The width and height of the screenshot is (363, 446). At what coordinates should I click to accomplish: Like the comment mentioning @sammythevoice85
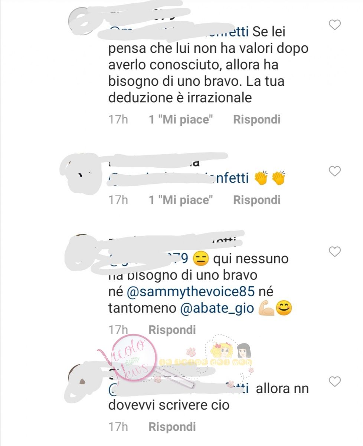click(x=335, y=252)
